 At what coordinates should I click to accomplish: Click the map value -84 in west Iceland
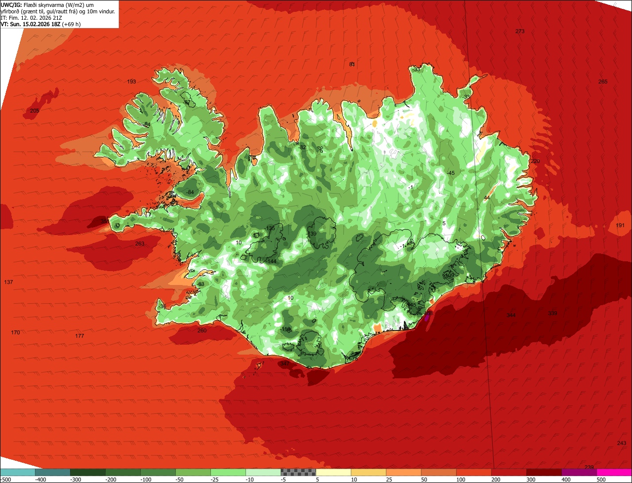(x=190, y=192)
